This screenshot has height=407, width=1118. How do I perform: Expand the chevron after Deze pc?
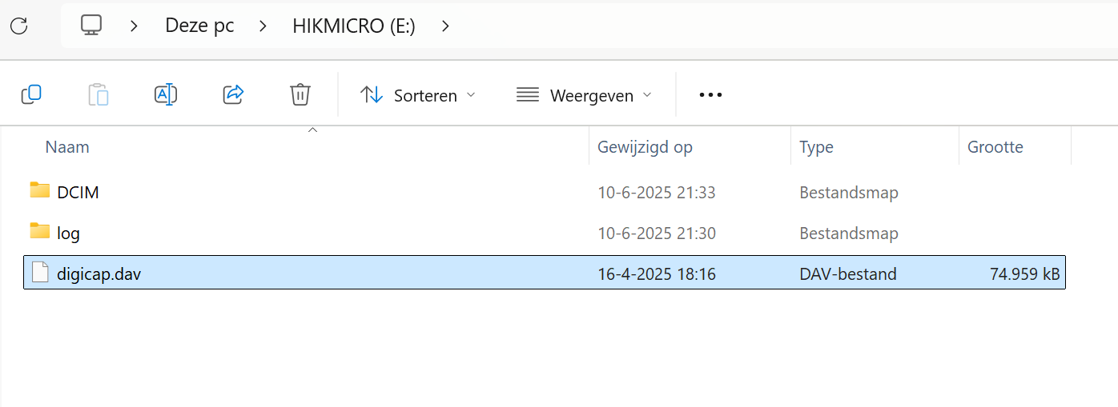[263, 26]
